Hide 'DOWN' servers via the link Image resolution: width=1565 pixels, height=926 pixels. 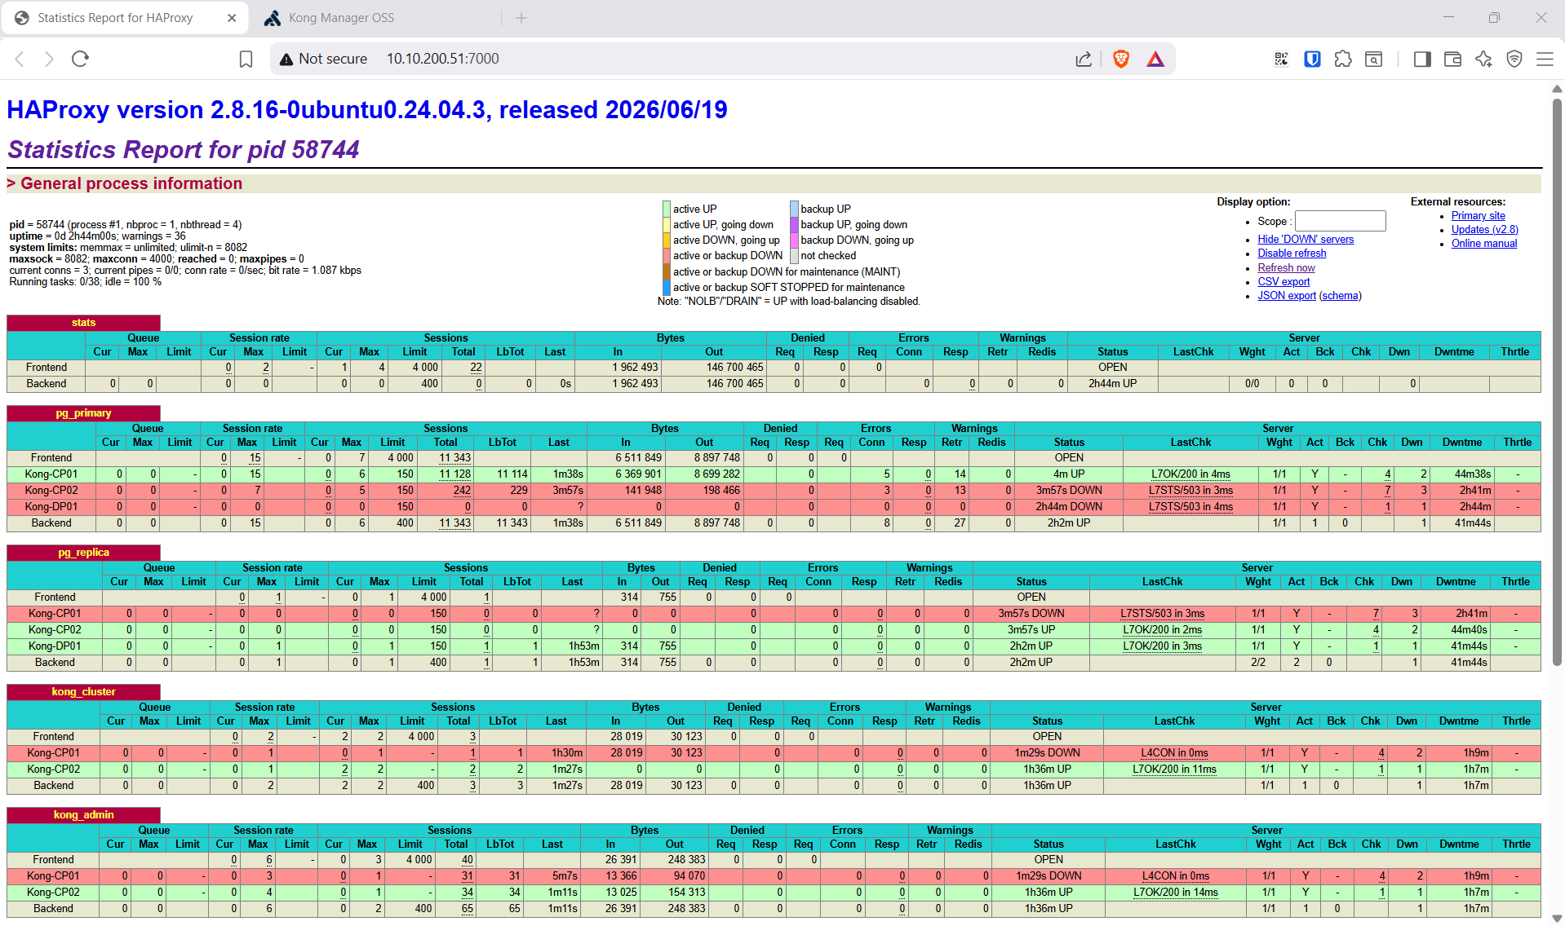[1306, 240]
